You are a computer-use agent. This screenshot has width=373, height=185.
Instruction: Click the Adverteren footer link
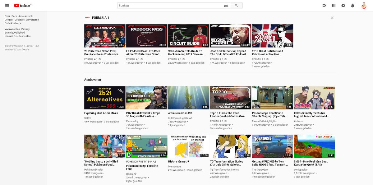(x=33, y=20)
